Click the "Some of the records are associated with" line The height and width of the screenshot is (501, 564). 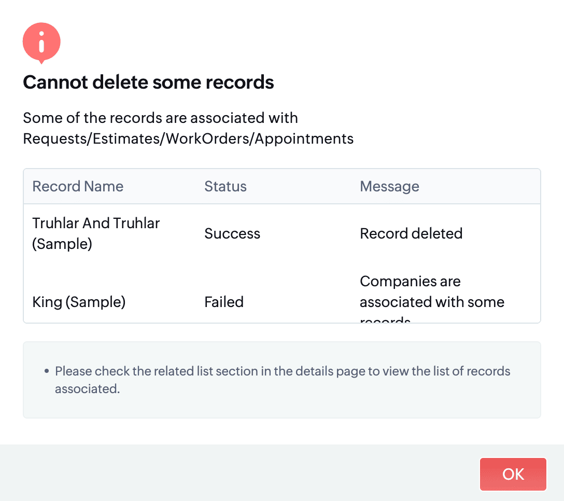[160, 118]
